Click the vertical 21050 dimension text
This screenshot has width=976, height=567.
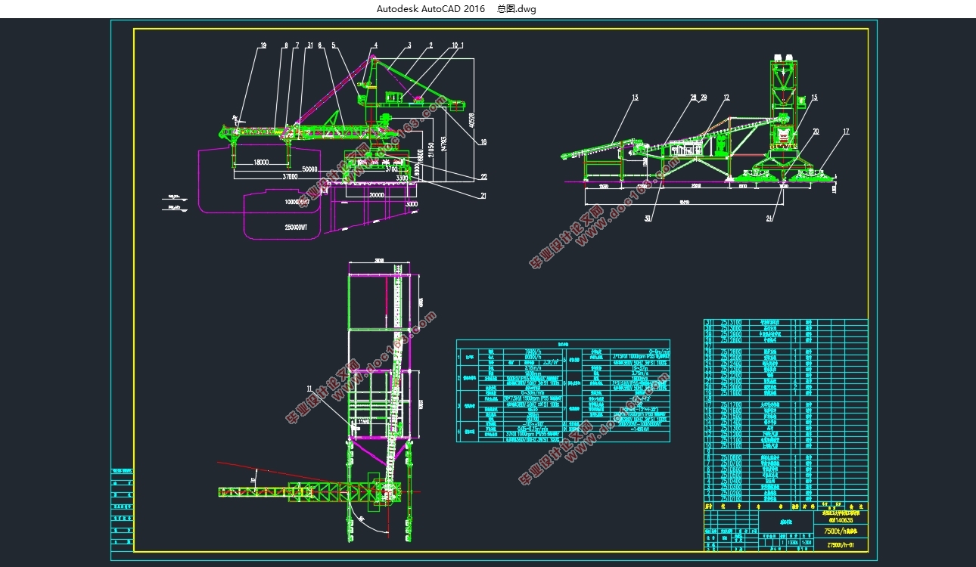click(431, 150)
